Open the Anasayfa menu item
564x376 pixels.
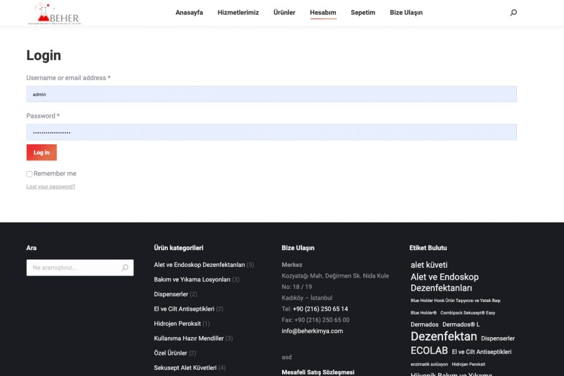click(x=189, y=13)
